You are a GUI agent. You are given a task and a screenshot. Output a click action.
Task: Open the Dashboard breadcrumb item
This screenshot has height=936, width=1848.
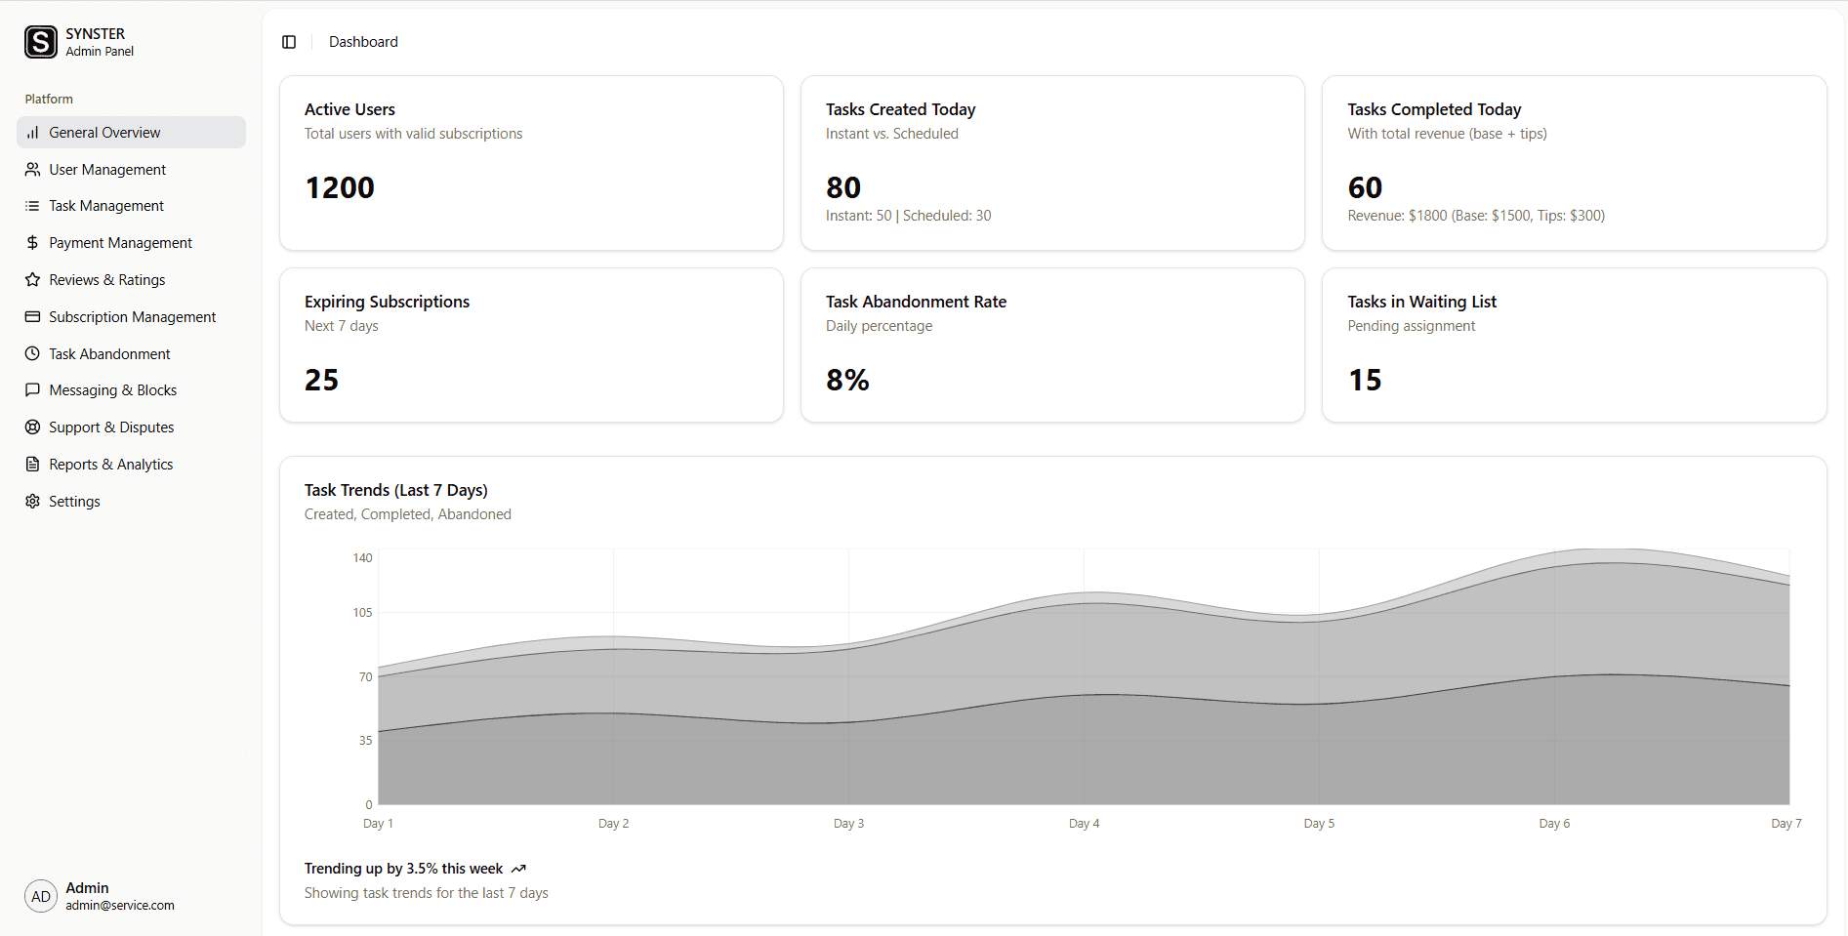tap(363, 41)
